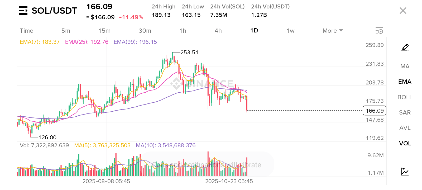Click the EMA(7) legend value
The image size is (422, 190).
tap(40, 42)
